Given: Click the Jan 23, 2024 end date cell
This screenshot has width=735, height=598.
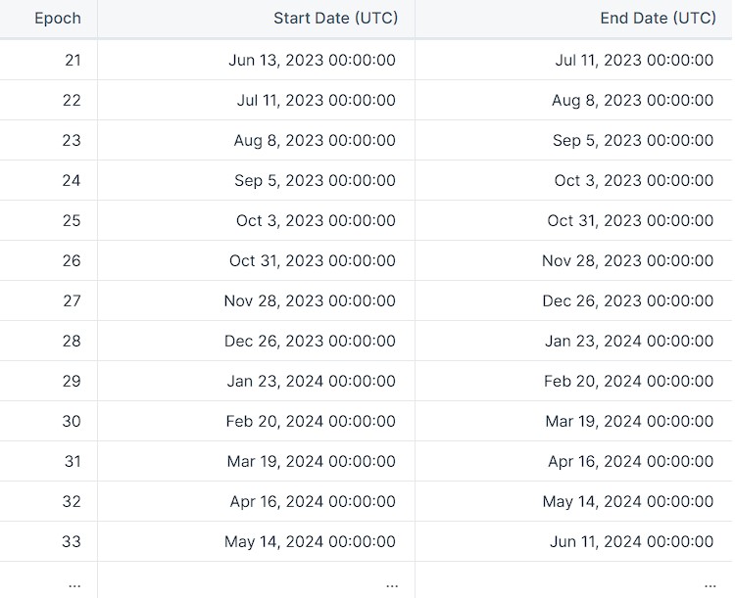Looking at the screenshot, I should [629, 341].
